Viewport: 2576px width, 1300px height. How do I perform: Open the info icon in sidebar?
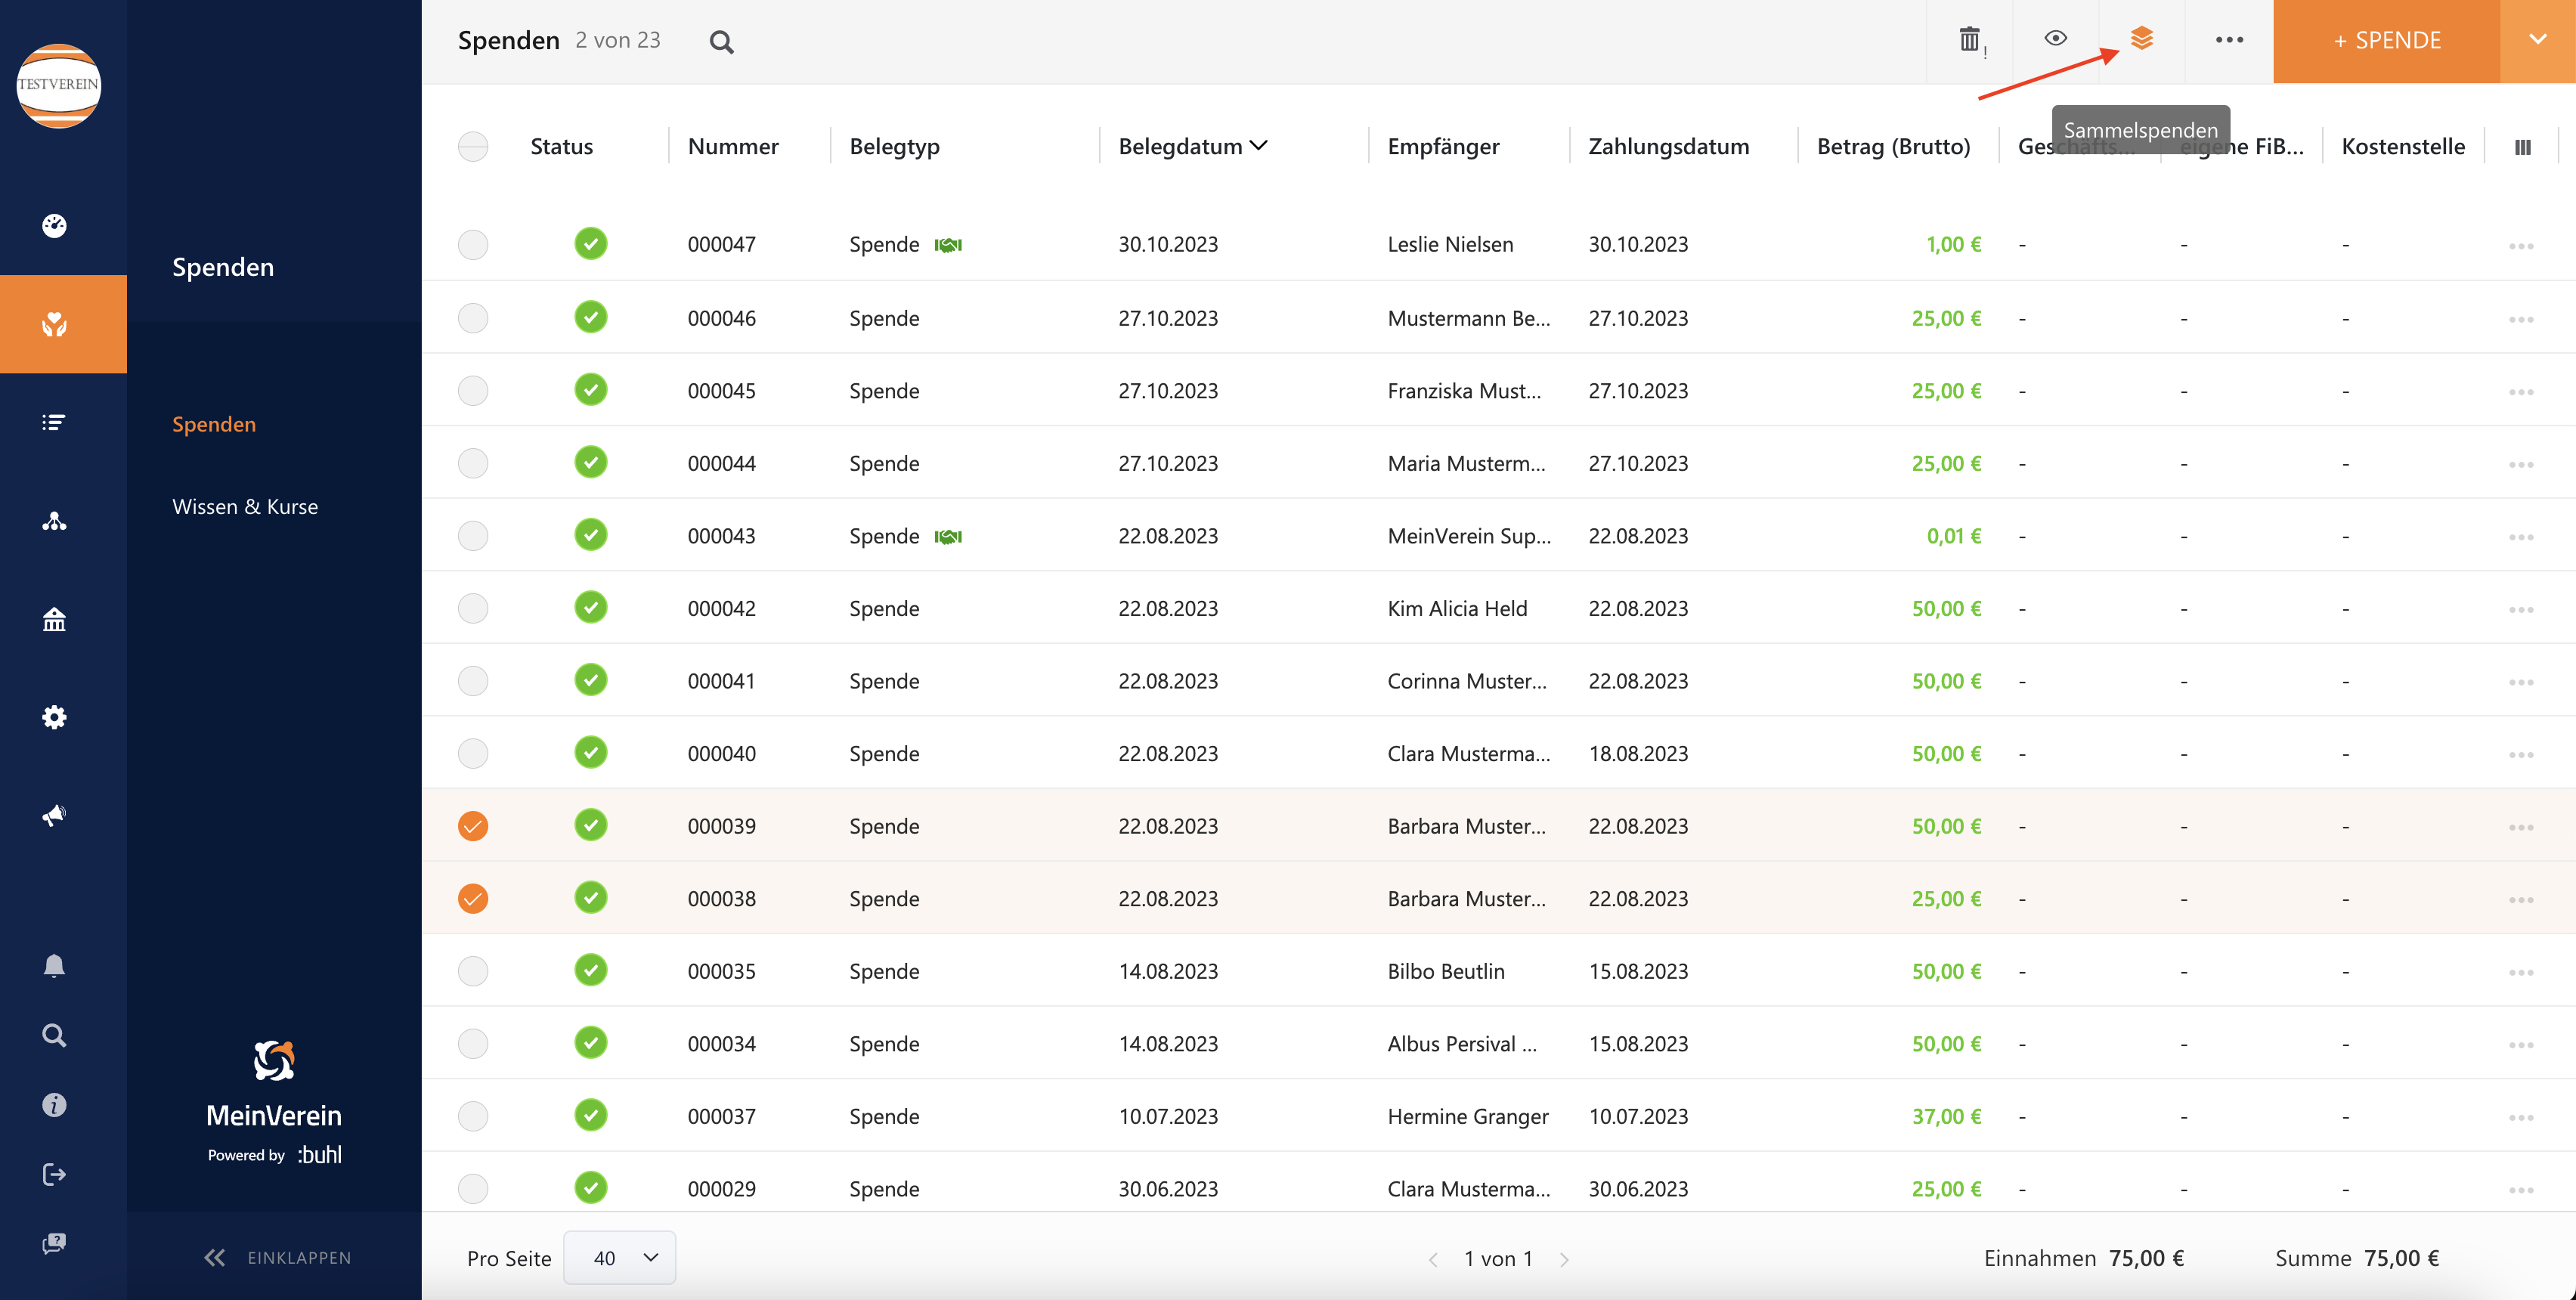tap(54, 1104)
